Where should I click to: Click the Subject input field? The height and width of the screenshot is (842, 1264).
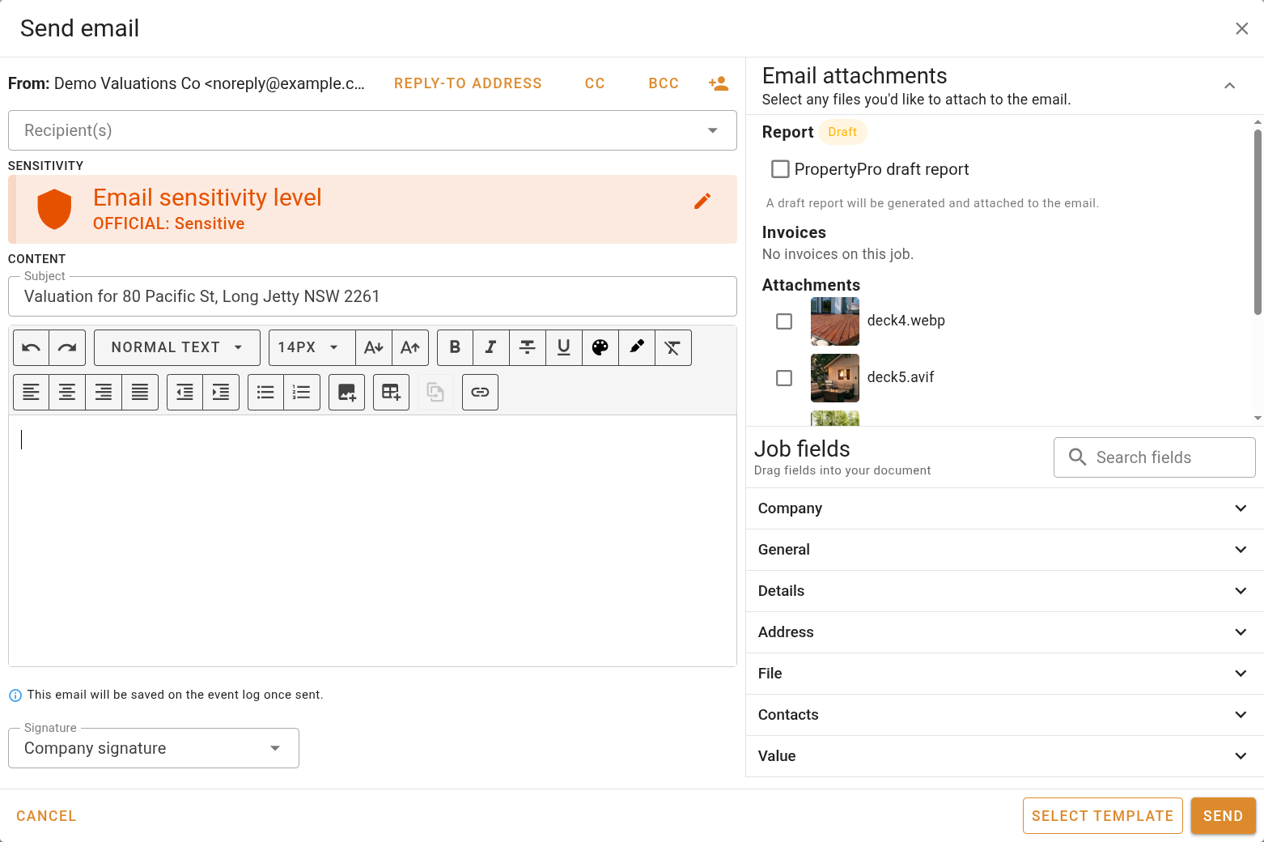(372, 296)
